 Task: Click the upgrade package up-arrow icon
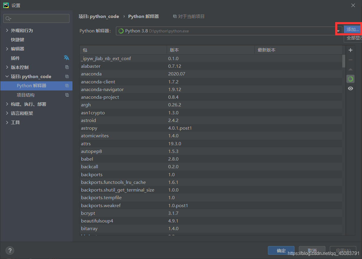click(x=350, y=70)
